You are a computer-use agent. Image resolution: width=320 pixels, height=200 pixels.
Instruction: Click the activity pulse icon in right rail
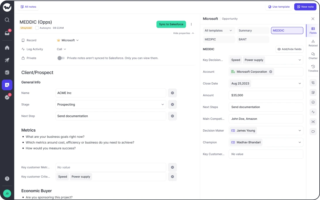click(x=313, y=112)
